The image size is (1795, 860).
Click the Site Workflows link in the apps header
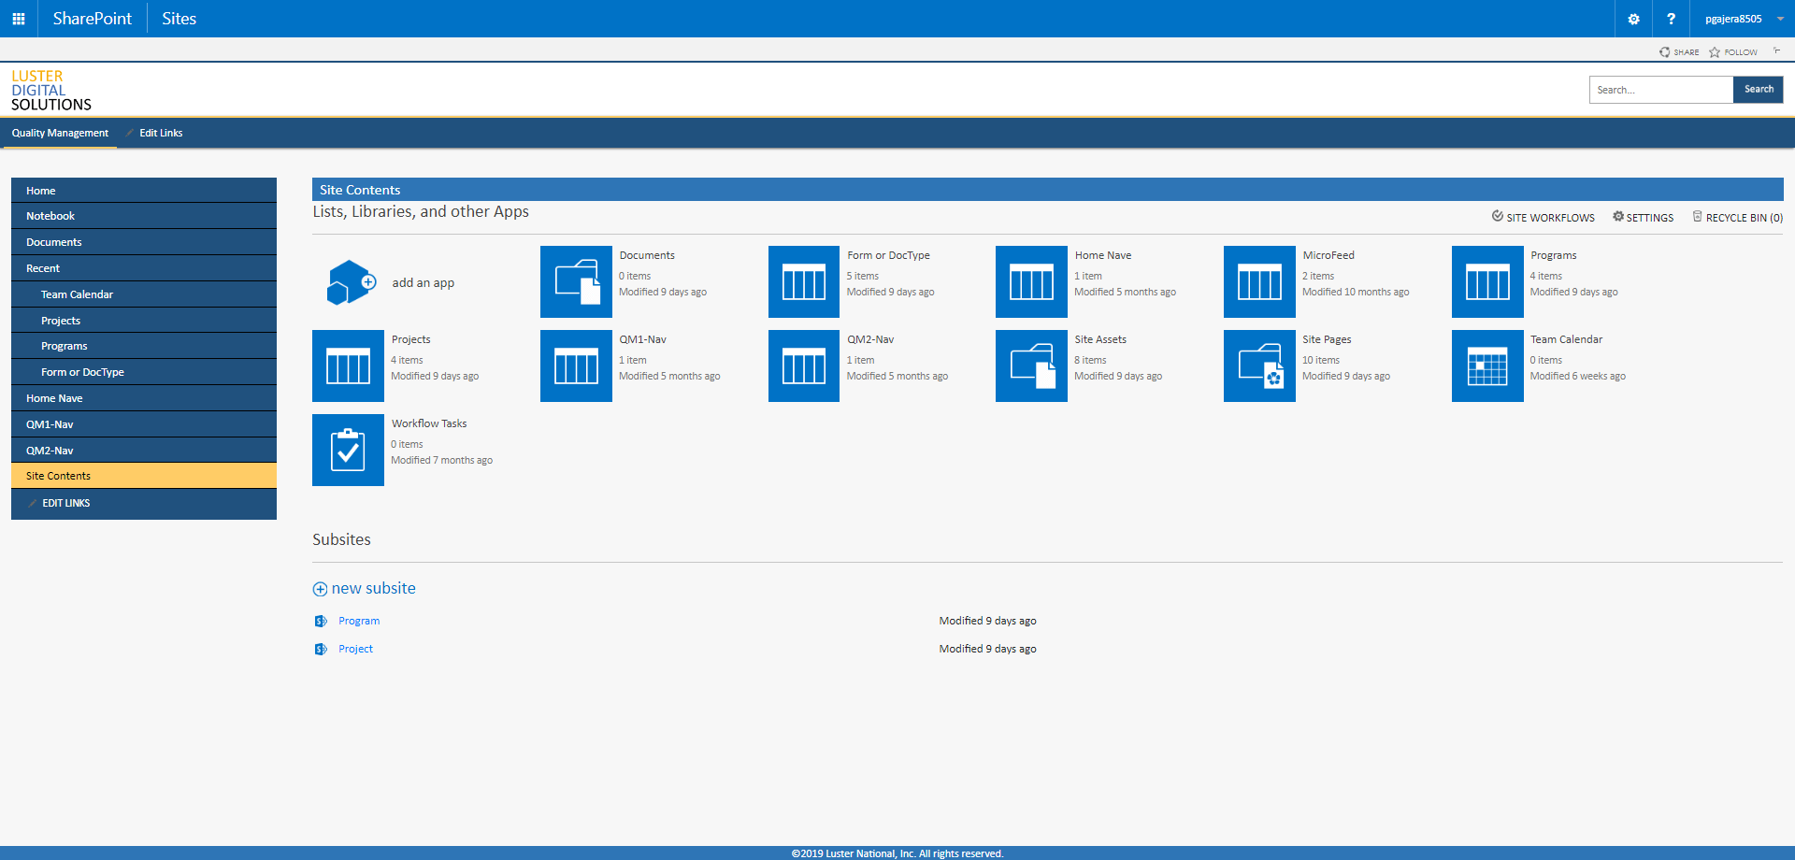coord(1544,218)
